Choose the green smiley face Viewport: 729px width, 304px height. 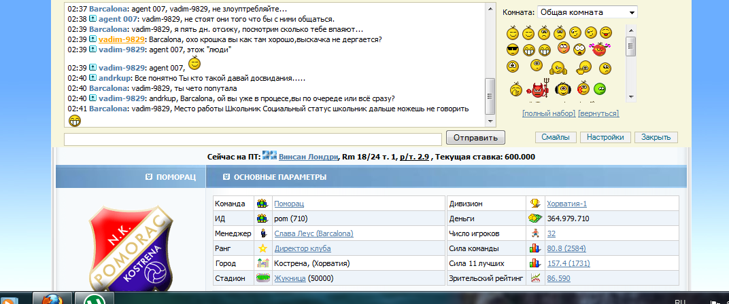point(599,89)
